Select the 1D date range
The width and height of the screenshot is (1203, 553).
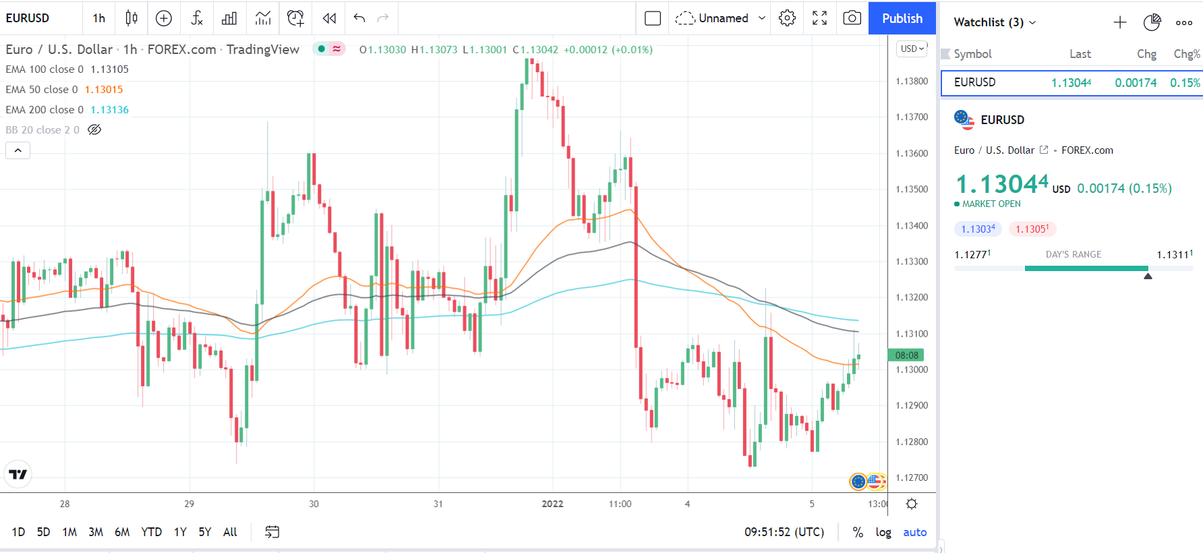pos(18,532)
